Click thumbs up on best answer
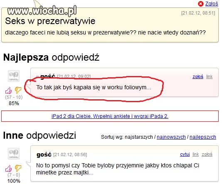222x184 pixels. point(8,91)
